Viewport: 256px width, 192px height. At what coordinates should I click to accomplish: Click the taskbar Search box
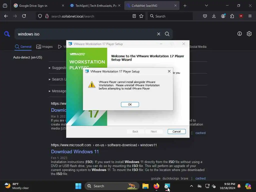[112, 186]
